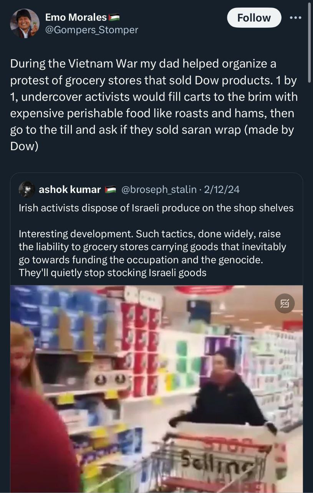Tap the Emo Morales display name
This screenshot has width=313, height=493.
(76, 17)
